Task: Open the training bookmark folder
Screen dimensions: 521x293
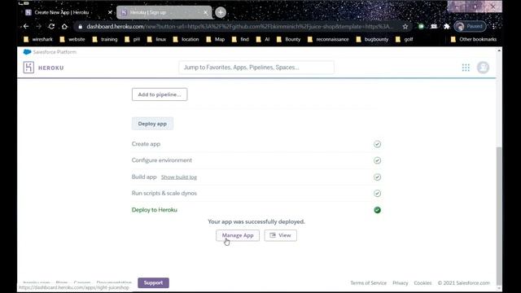Action: click(x=105, y=39)
